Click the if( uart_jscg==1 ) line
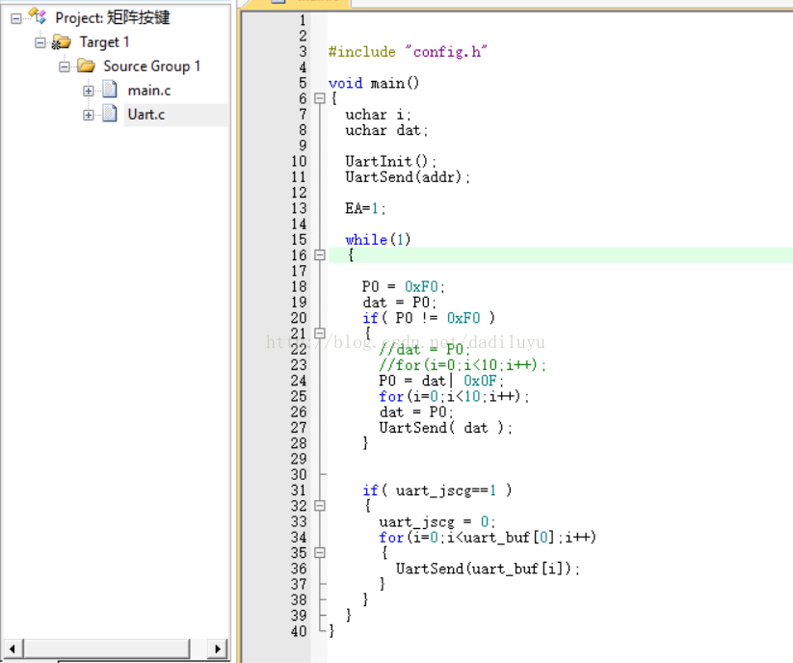The height and width of the screenshot is (663, 793). (437, 491)
